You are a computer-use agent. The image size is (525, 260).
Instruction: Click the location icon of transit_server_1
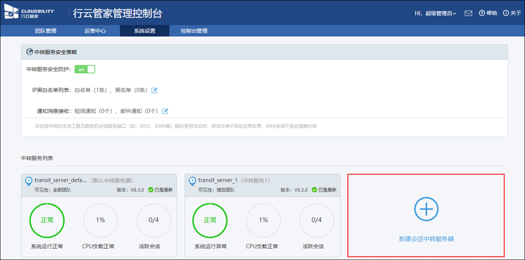pyautogui.click(x=192, y=180)
